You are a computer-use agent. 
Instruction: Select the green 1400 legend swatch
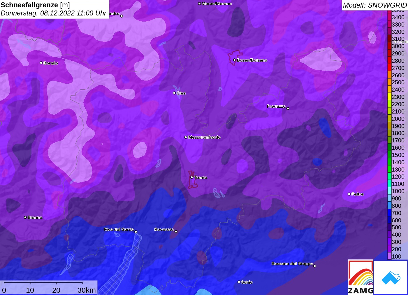[x=389, y=162]
